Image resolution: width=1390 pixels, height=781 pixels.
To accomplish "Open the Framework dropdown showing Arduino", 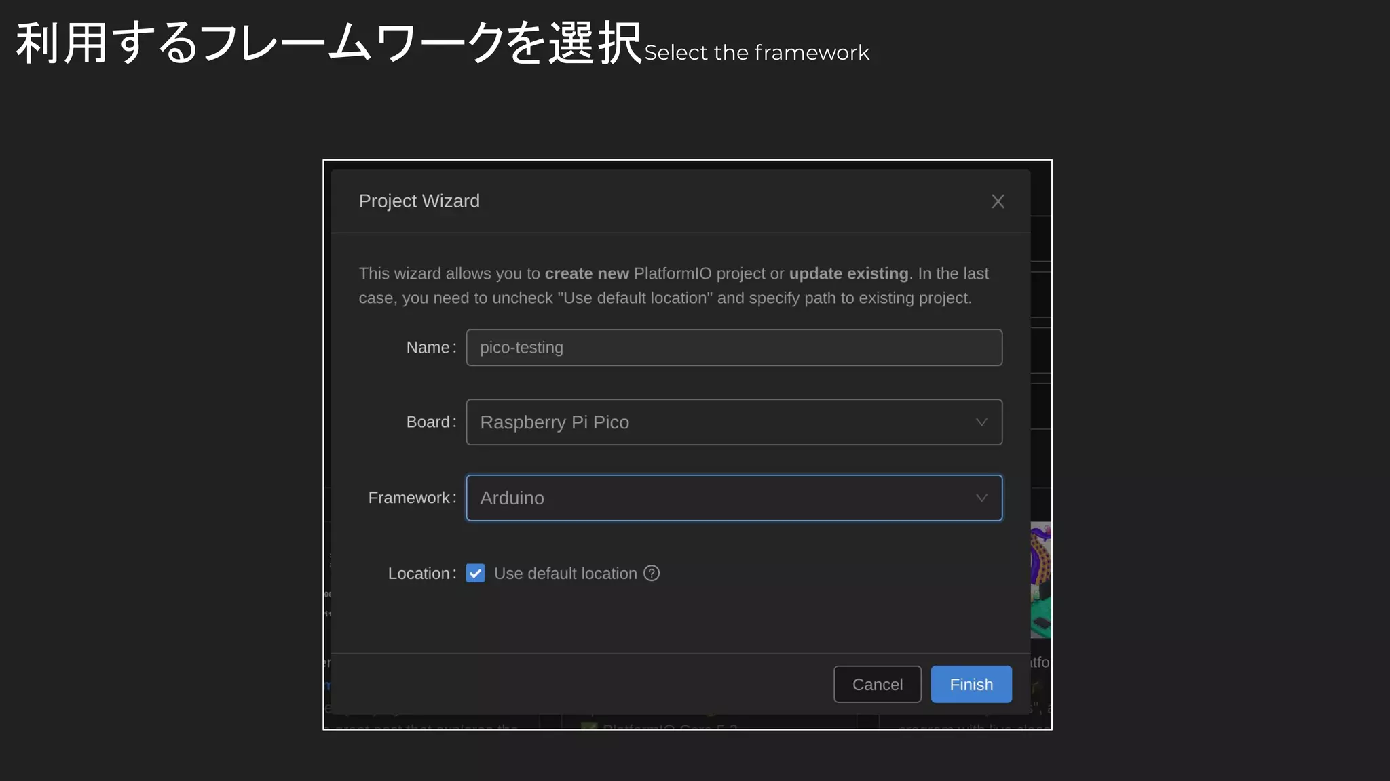I will [734, 498].
